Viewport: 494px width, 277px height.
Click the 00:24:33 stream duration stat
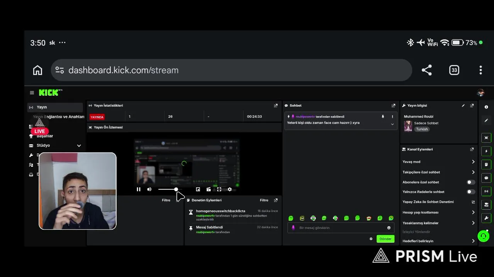pos(254,117)
